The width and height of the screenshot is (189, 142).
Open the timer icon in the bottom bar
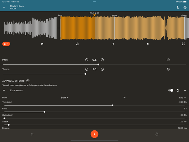pos(157,134)
